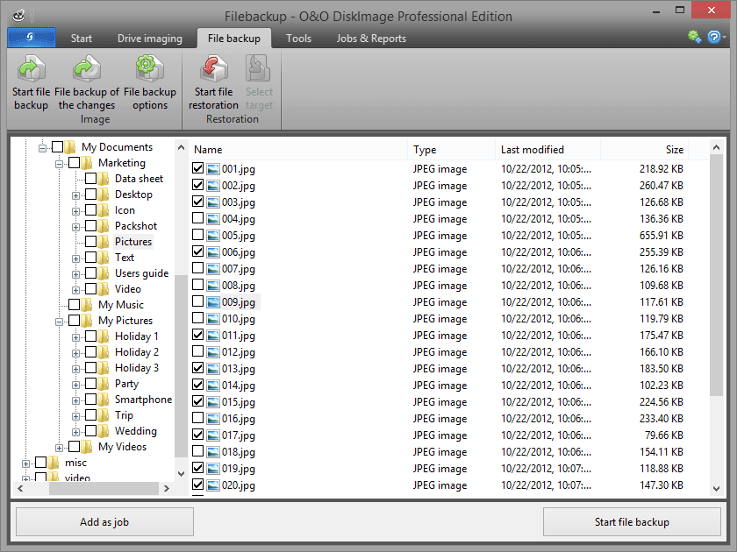Click the 016.jpg image file icon
Viewport: 737px width, 552px height.
[x=213, y=419]
